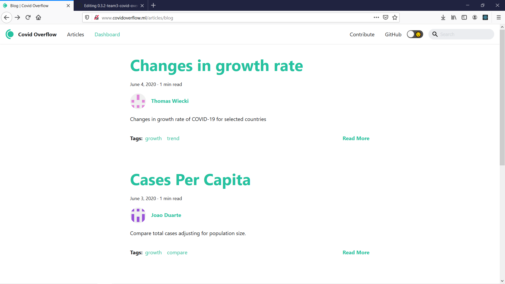The width and height of the screenshot is (505, 284).
Task: Click the browser reload icon
Action: pos(28,18)
